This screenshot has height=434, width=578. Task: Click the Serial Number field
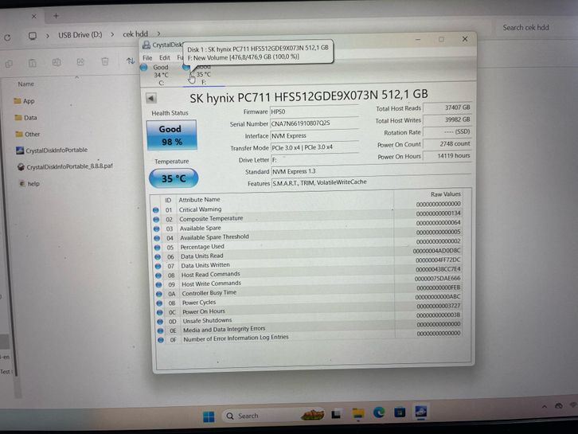pos(314,123)
